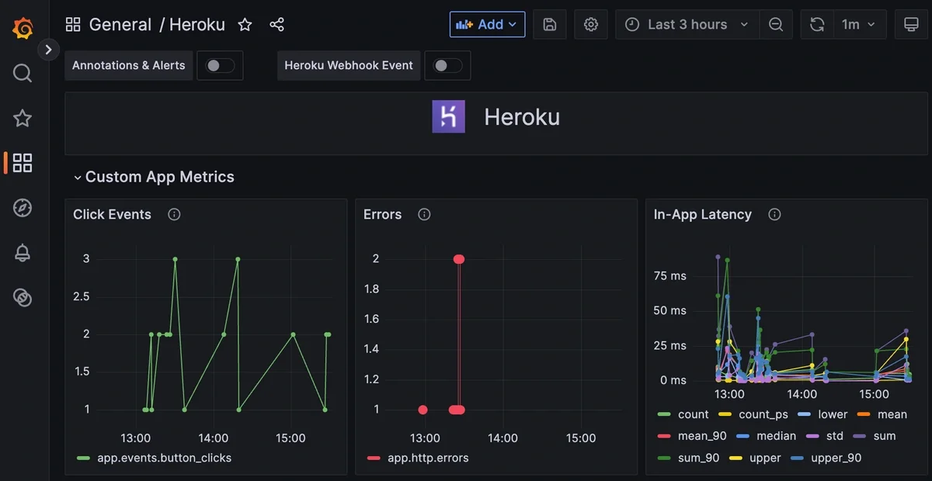The width and height of the screenshot is (932, 481).
Task: Turn on Heroku Webhook Event annotations
Action: 448,66
